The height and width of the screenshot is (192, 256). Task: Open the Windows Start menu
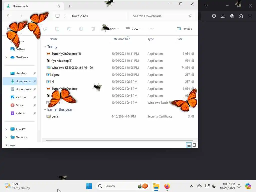pyautogui.click(x=89, y=186)
